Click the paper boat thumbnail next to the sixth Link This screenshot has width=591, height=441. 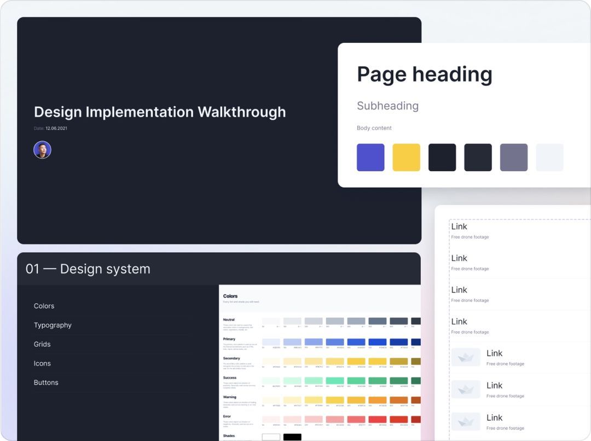[x=466, y=390]
